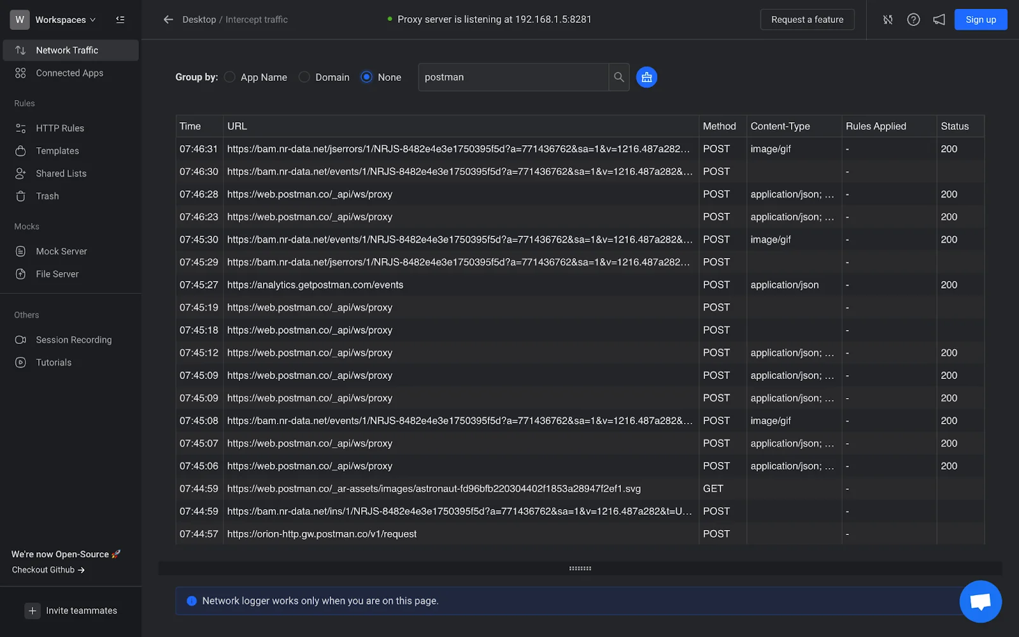Viewport: 1019px width, 637px height.
Task: Open the help question mark icon
Action: 913,20
